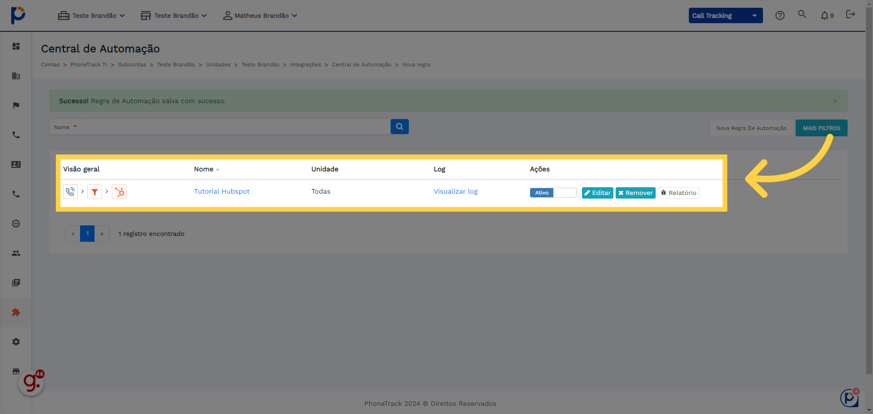This screenshot has height=414, width=873.
Task: Open the gear settings sidebar icon
Action: click(x=16, y=342)
